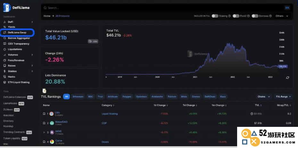
Task: Select the BSC chain tab
Action: click(90, 97)
